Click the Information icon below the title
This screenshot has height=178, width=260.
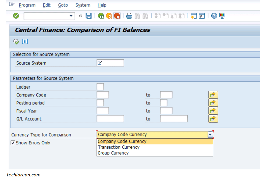click(24, 41)
